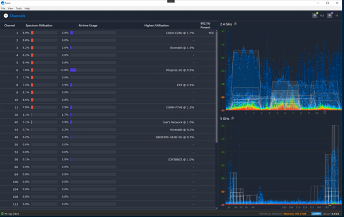The image size is (344, 217).
Task: Sort by Airtime Usage column header
Action: pos(88,25)
